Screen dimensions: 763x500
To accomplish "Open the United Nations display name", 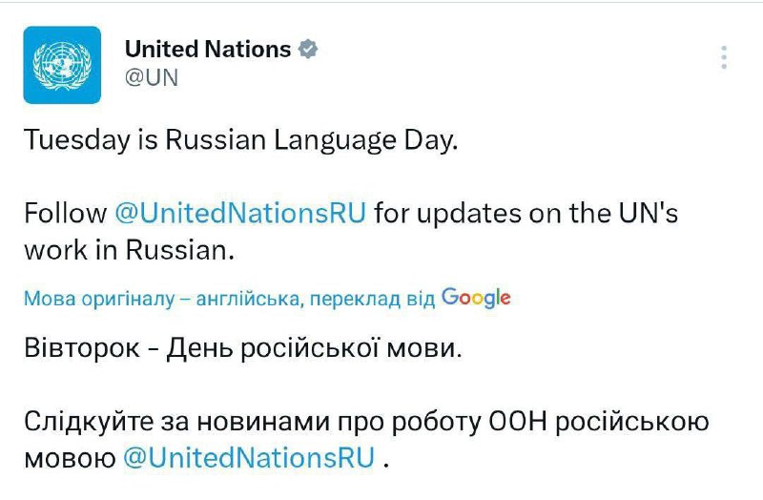I will click(208, 49).
